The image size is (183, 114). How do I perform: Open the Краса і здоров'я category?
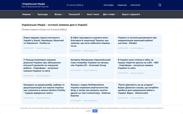131,14
